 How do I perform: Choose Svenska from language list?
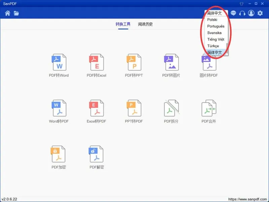(x=216, y=33)
